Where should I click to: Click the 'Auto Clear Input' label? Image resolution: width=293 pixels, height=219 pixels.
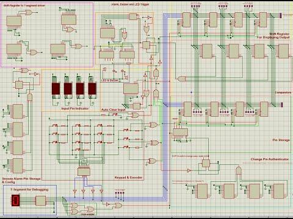coord(114,109)
